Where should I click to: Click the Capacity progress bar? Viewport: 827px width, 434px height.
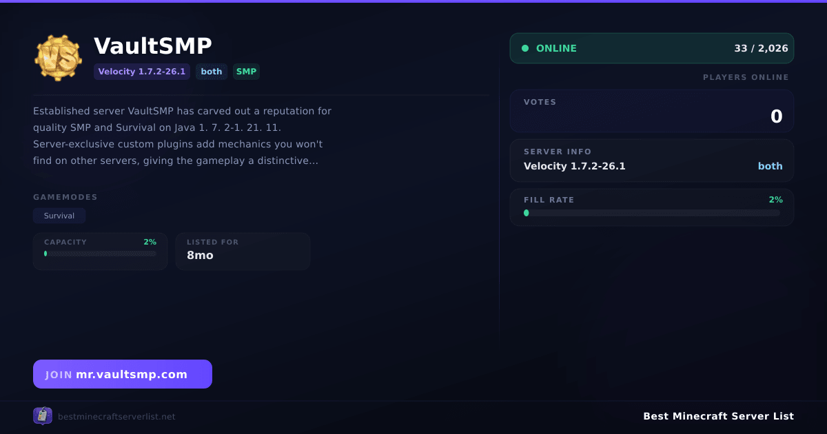click(100, 254)
